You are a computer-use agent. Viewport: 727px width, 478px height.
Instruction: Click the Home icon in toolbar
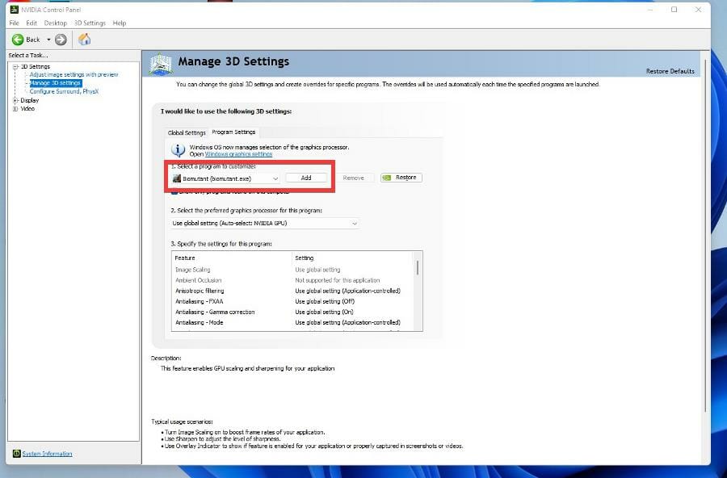coord(84,40)
